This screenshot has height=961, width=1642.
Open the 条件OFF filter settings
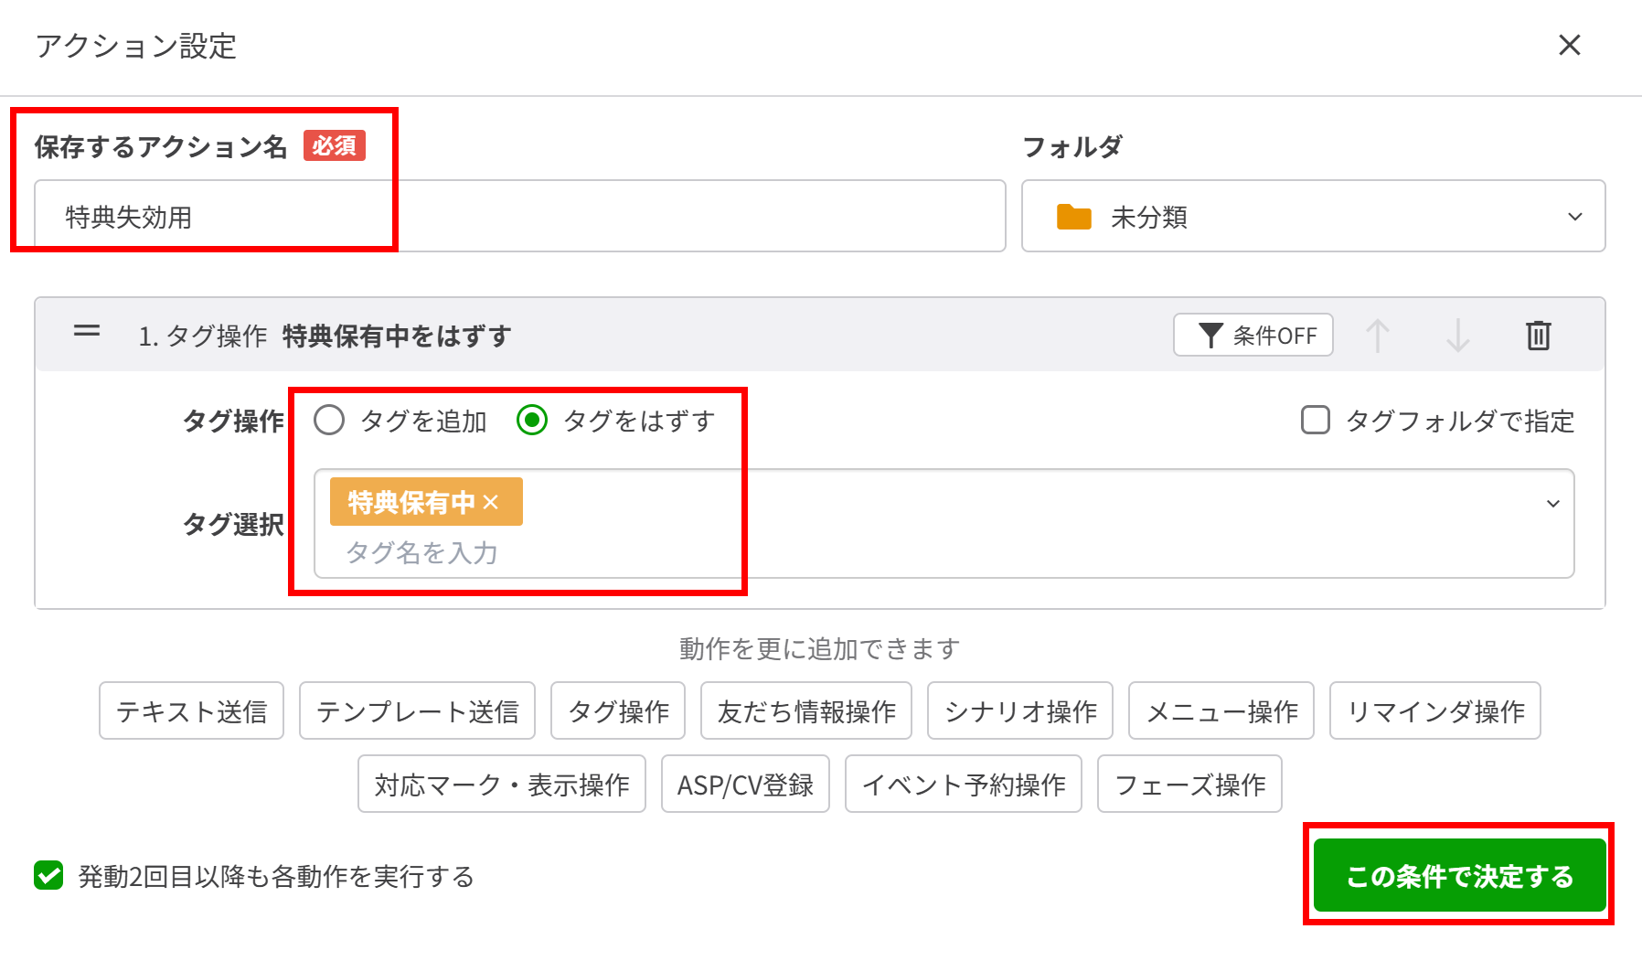point(1253,335)
